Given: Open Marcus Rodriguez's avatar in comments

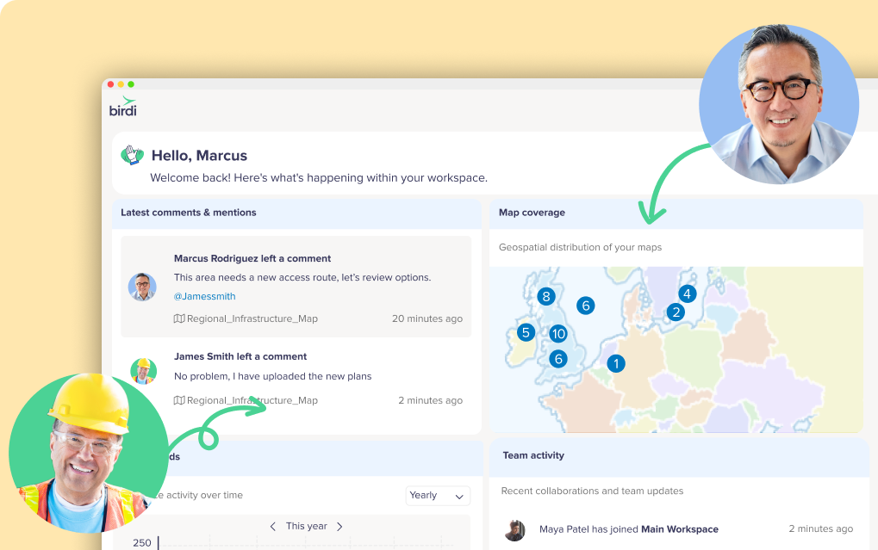Looking at the screenshot, I should [x=142, y=287].
